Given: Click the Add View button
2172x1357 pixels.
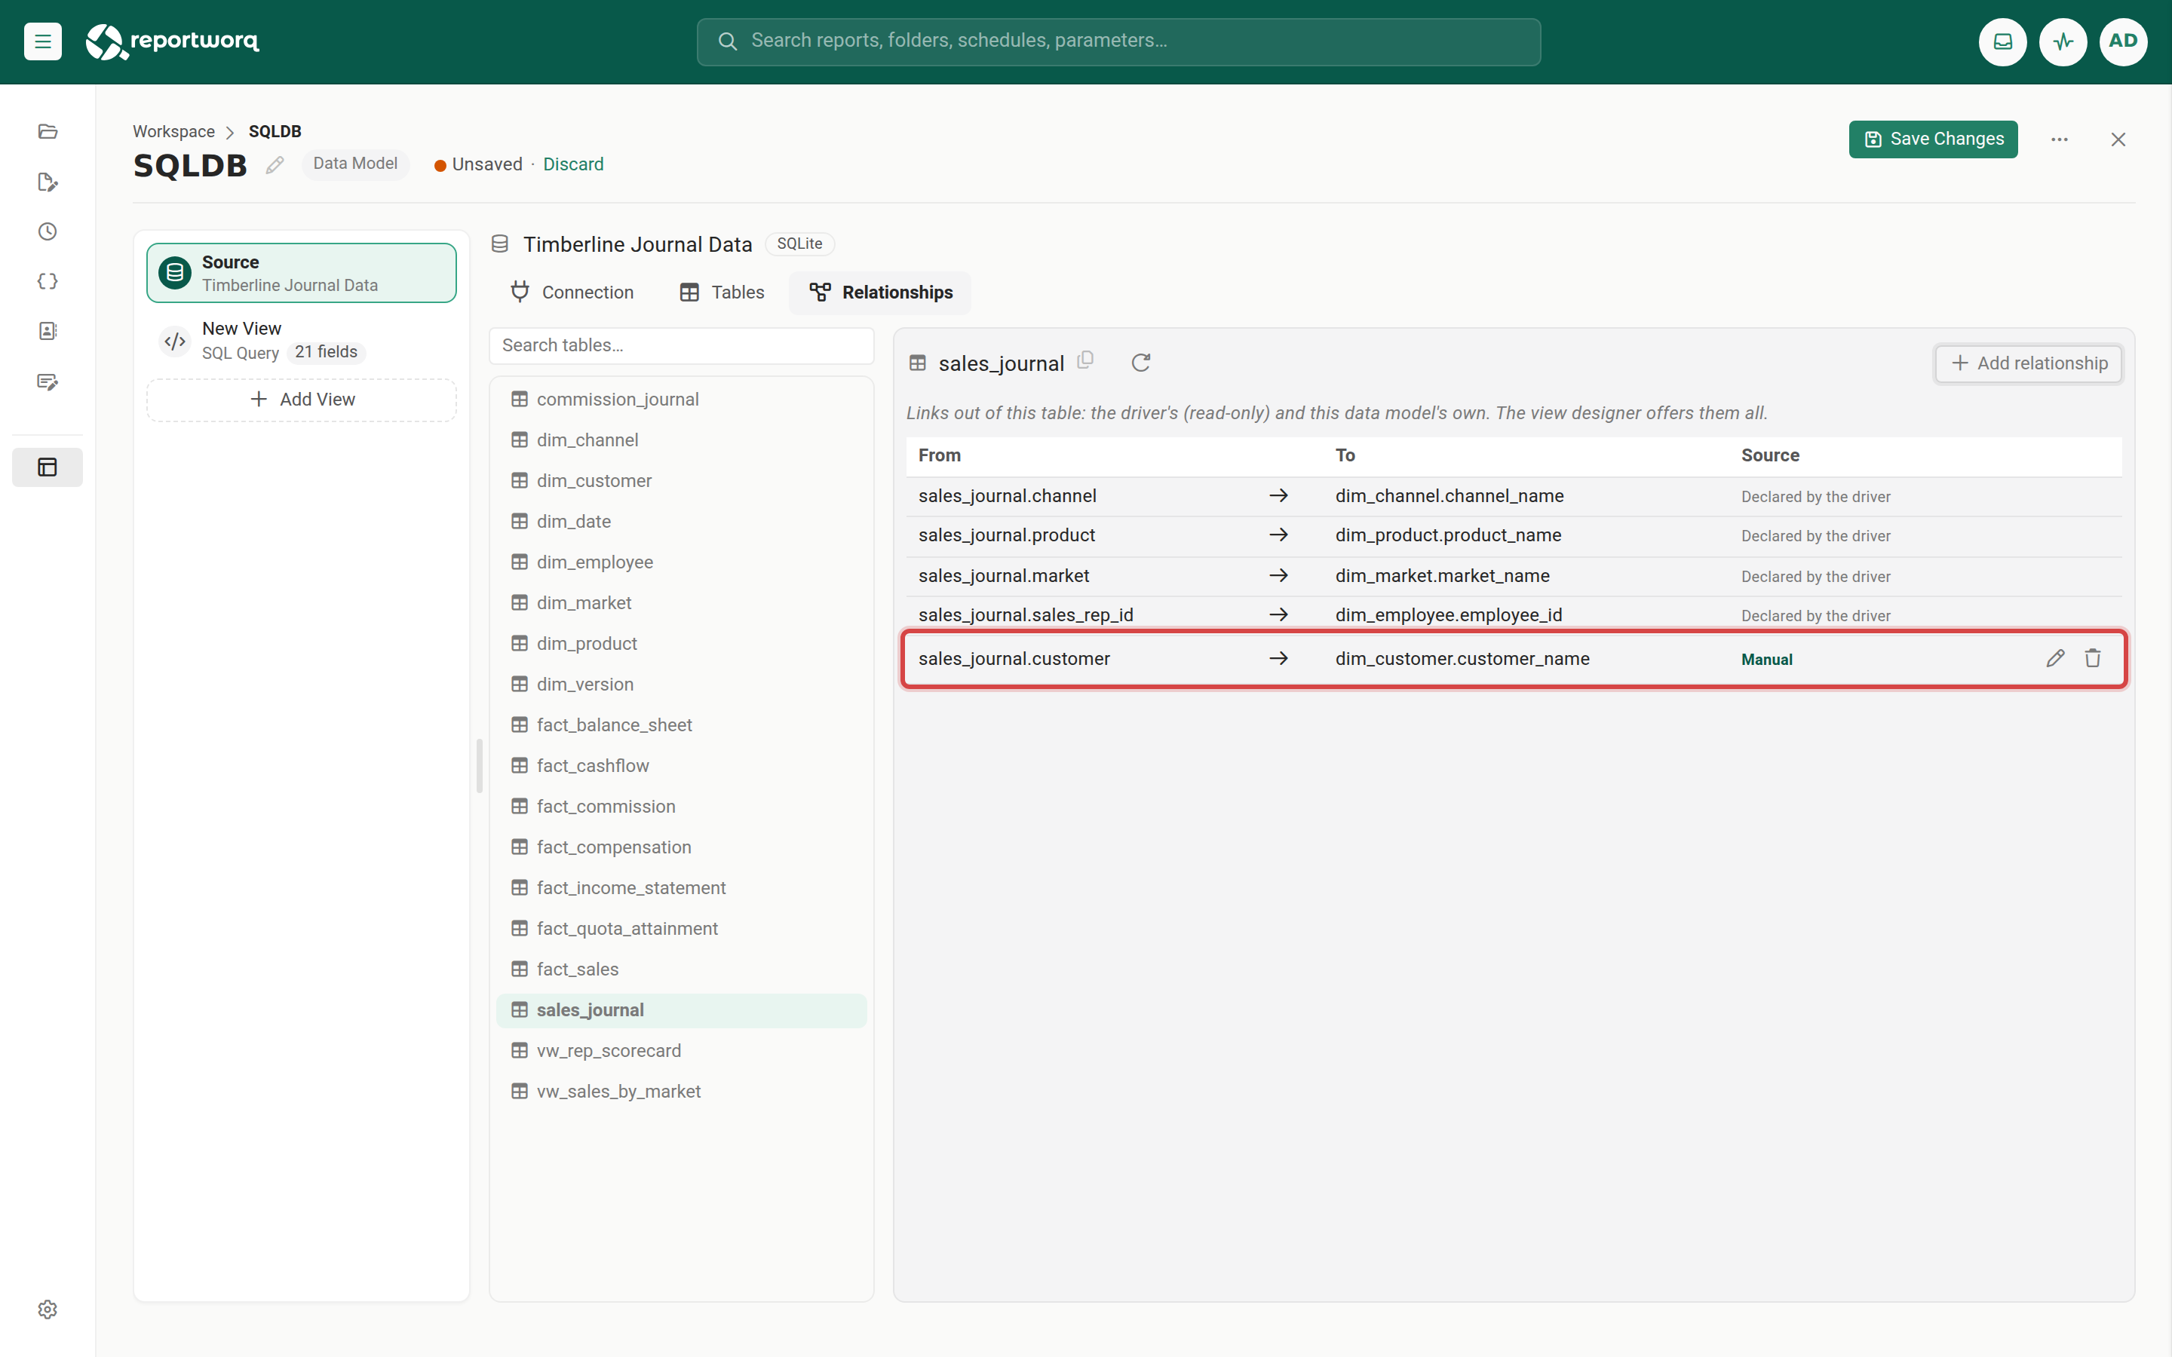Looking at the screenshot, I should click(x=302, y=400).
